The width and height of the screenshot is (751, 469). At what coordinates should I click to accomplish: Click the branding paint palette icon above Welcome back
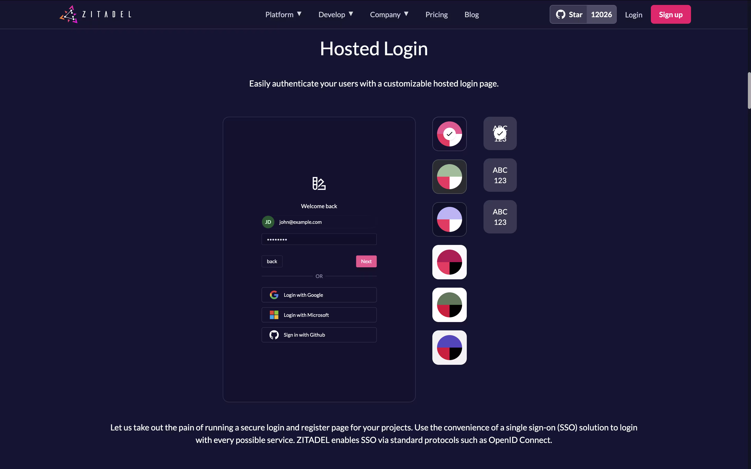319,183
